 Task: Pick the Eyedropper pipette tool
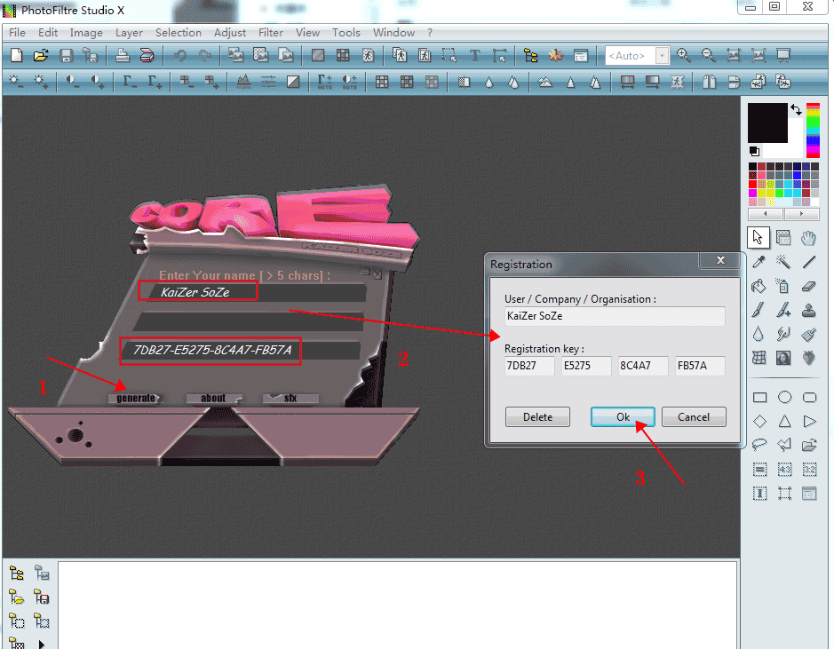tap(759, 262)
